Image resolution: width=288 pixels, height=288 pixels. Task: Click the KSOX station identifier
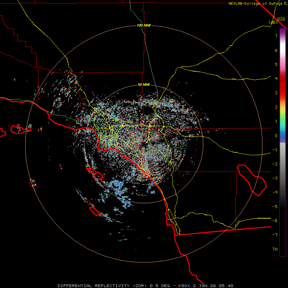coord(184,286)
